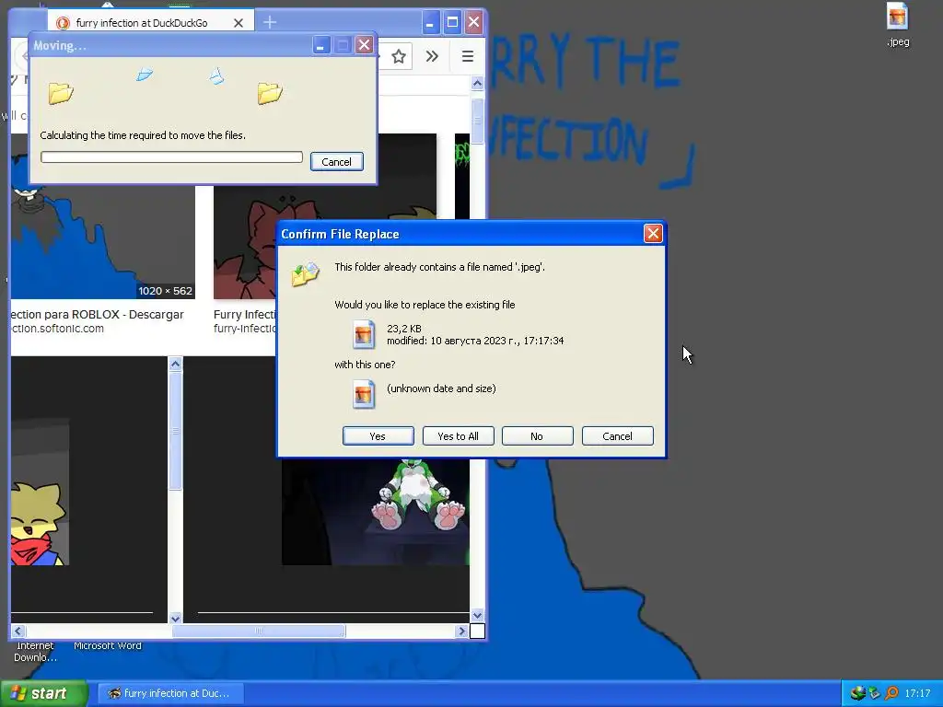Click the replacement file icon in dialog

click(363, 394)
